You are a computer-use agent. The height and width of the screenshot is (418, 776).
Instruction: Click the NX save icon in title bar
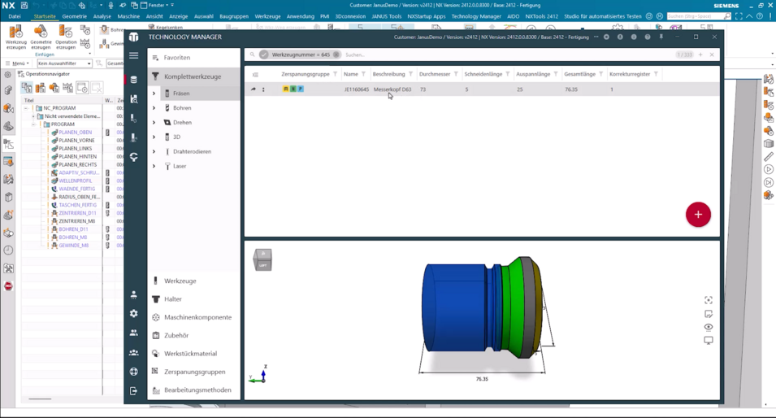tap(24, 5)
